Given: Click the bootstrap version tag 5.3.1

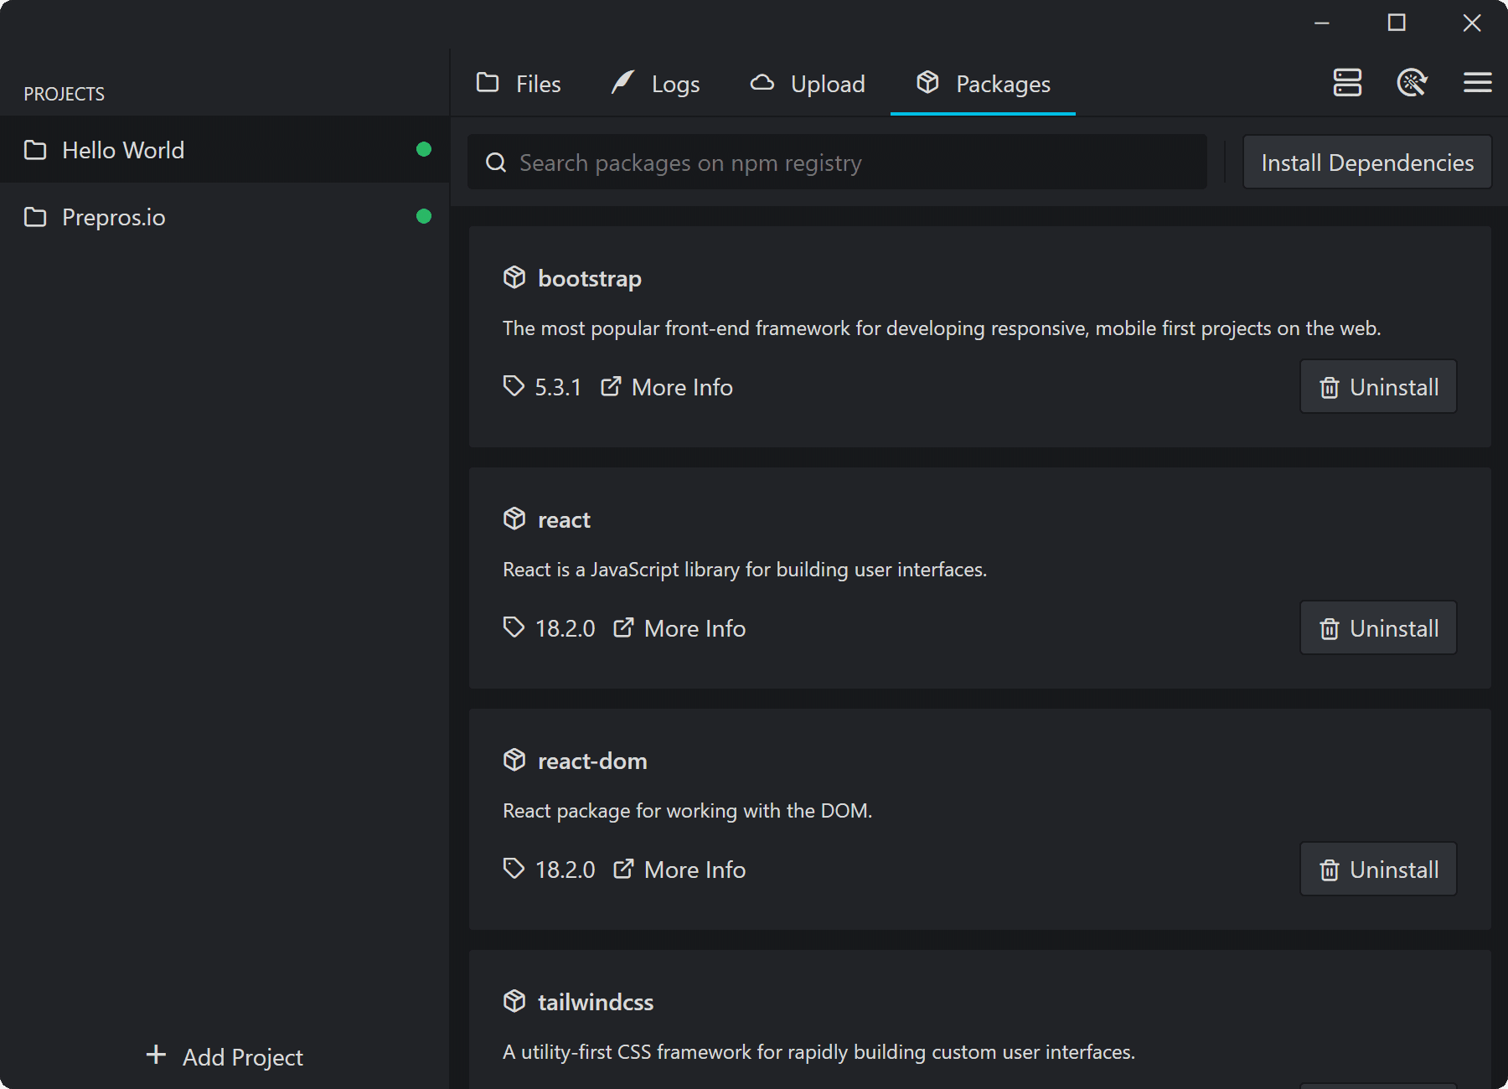Looking at the screenshot, I should pyautogui.click(x=543, y=387).
